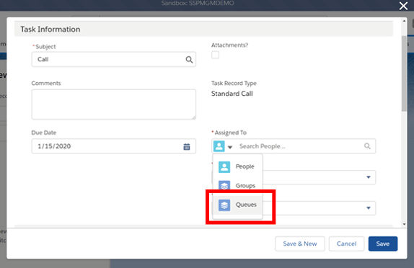Image resolution: width=414 pixels, height=268 pixels.
Task: Close the modal with the X icon
Action: click(x=403, y=6)
